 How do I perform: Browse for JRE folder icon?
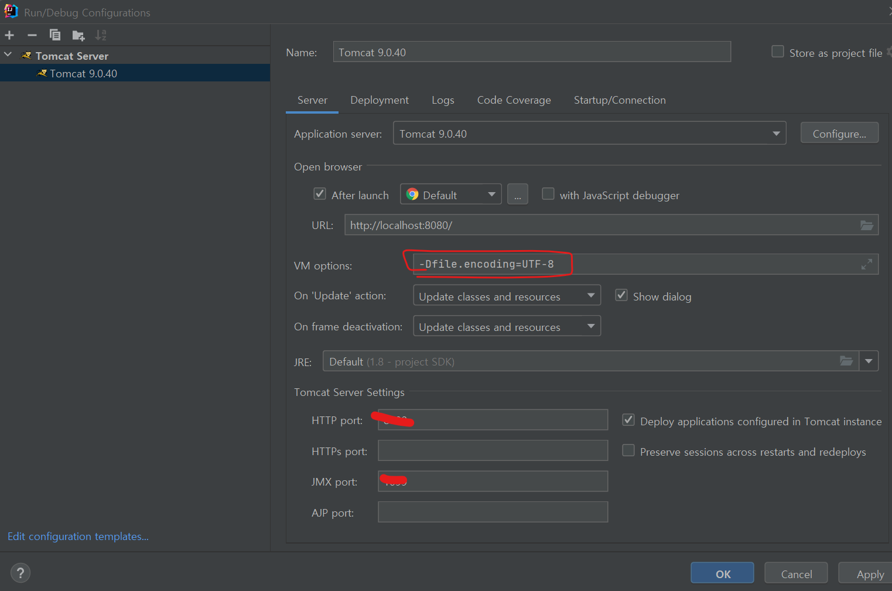coord(846,361)
